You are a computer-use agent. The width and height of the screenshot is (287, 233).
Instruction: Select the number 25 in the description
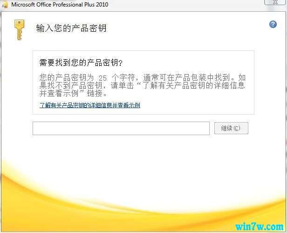102,78
